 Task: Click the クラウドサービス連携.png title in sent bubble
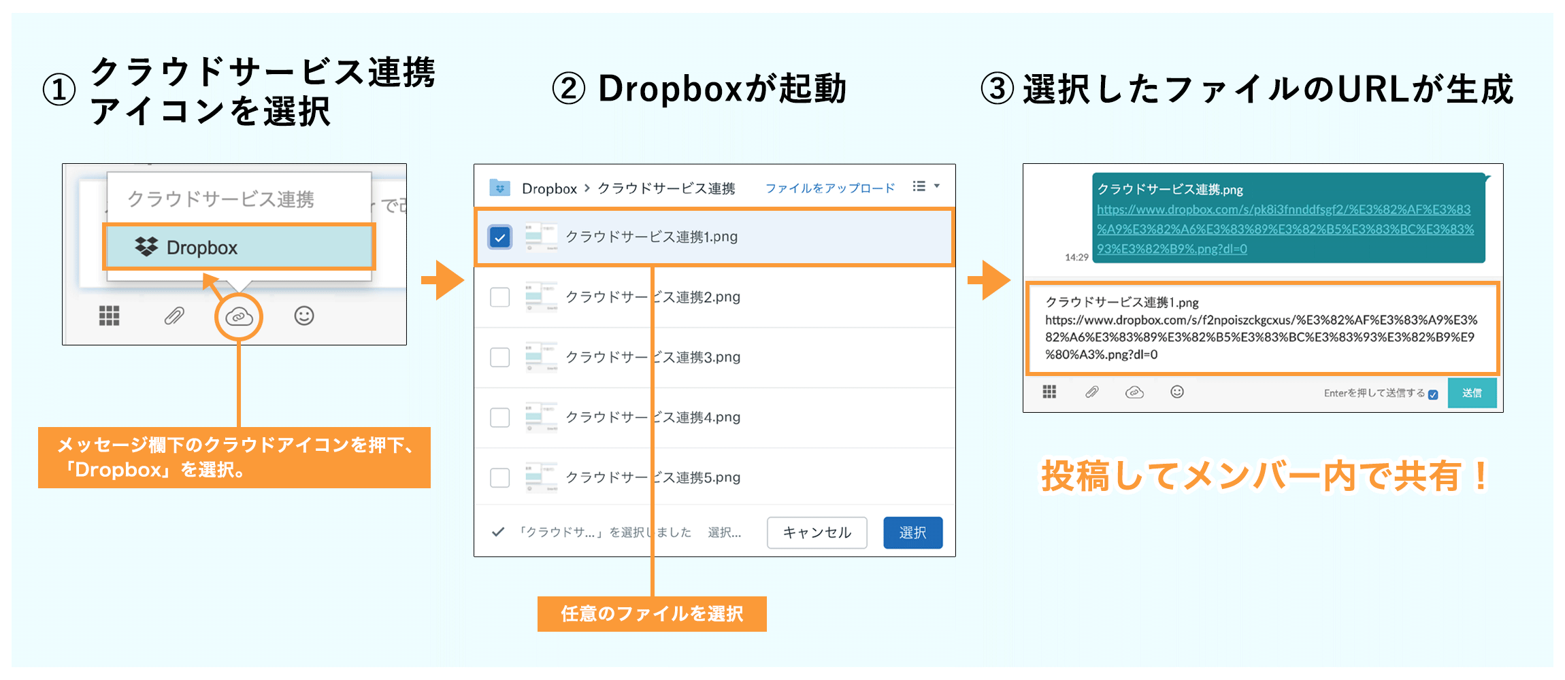[x=1170, y=190]
